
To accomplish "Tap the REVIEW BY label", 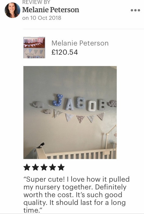I will point(36,2).
